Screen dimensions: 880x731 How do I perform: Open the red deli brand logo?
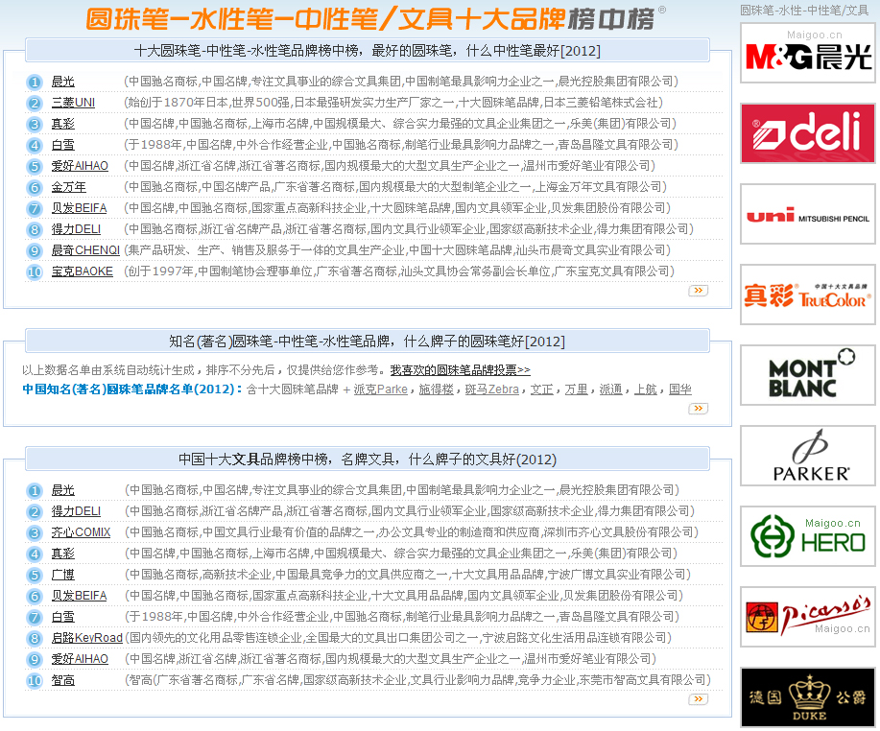808,133
